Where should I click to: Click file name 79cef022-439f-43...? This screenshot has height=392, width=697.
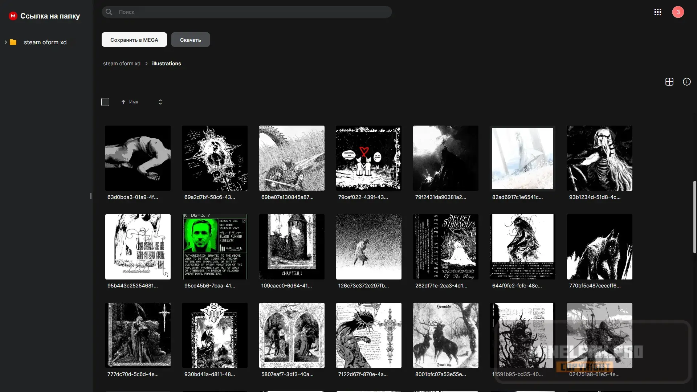click(363, 197)
